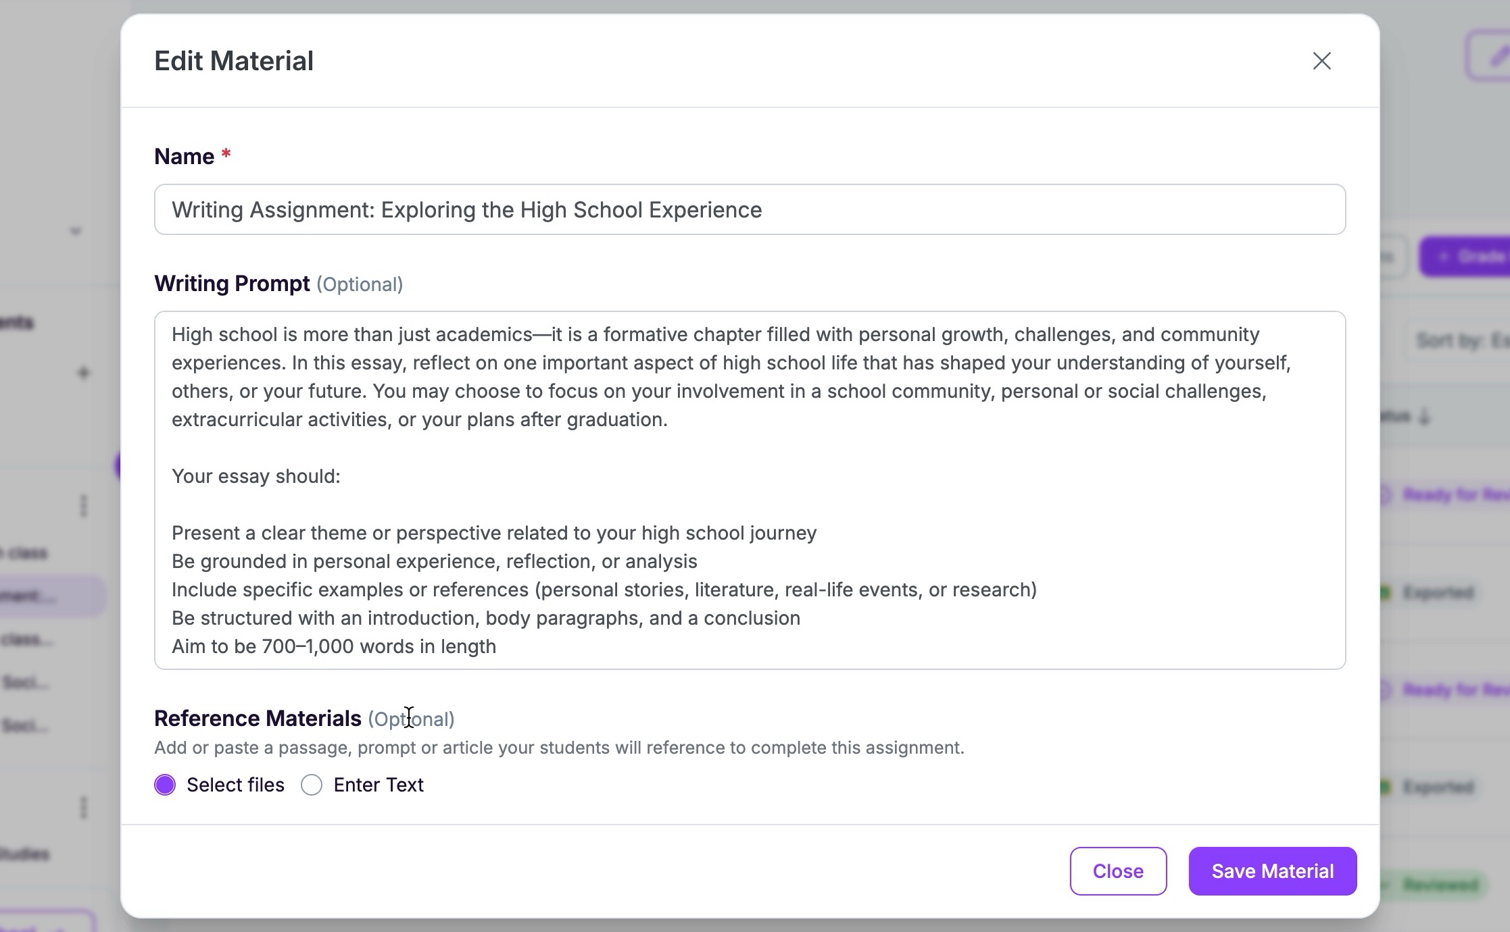Choose the 'Enter Text' radio option
This screenshot has height=932, width=1510.
click(312, 785)
